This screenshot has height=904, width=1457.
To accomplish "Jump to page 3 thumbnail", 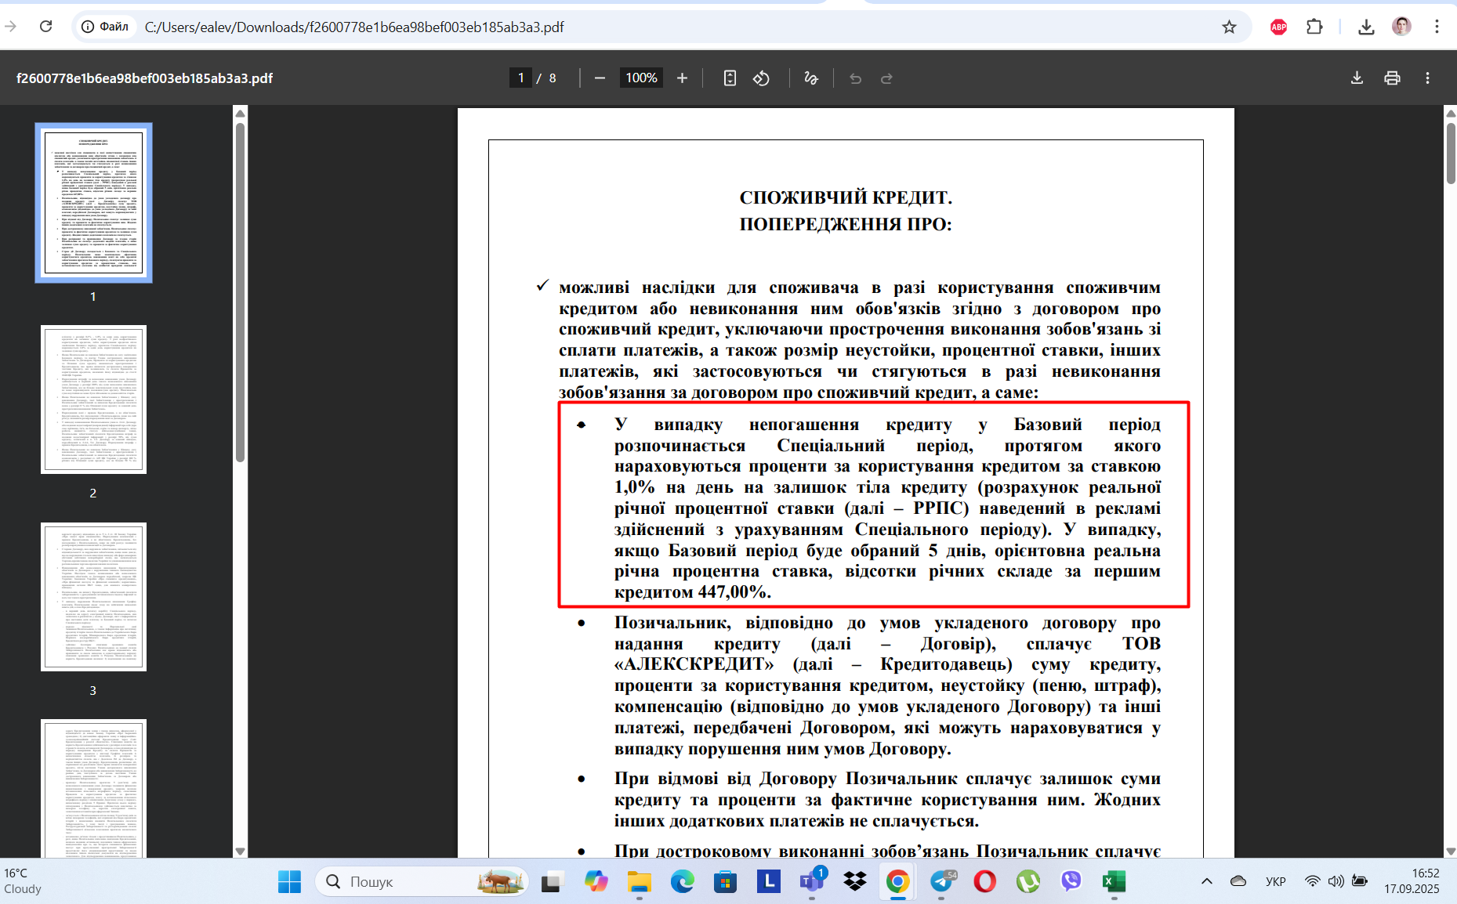I will [93, 597].
